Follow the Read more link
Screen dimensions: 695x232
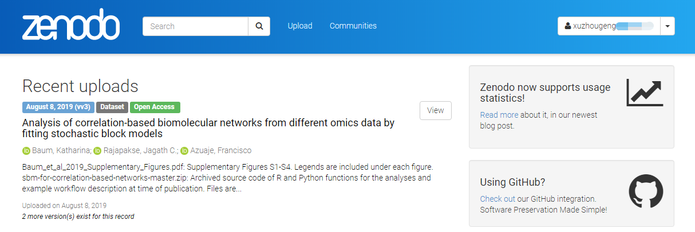click(x=499, y=115)
